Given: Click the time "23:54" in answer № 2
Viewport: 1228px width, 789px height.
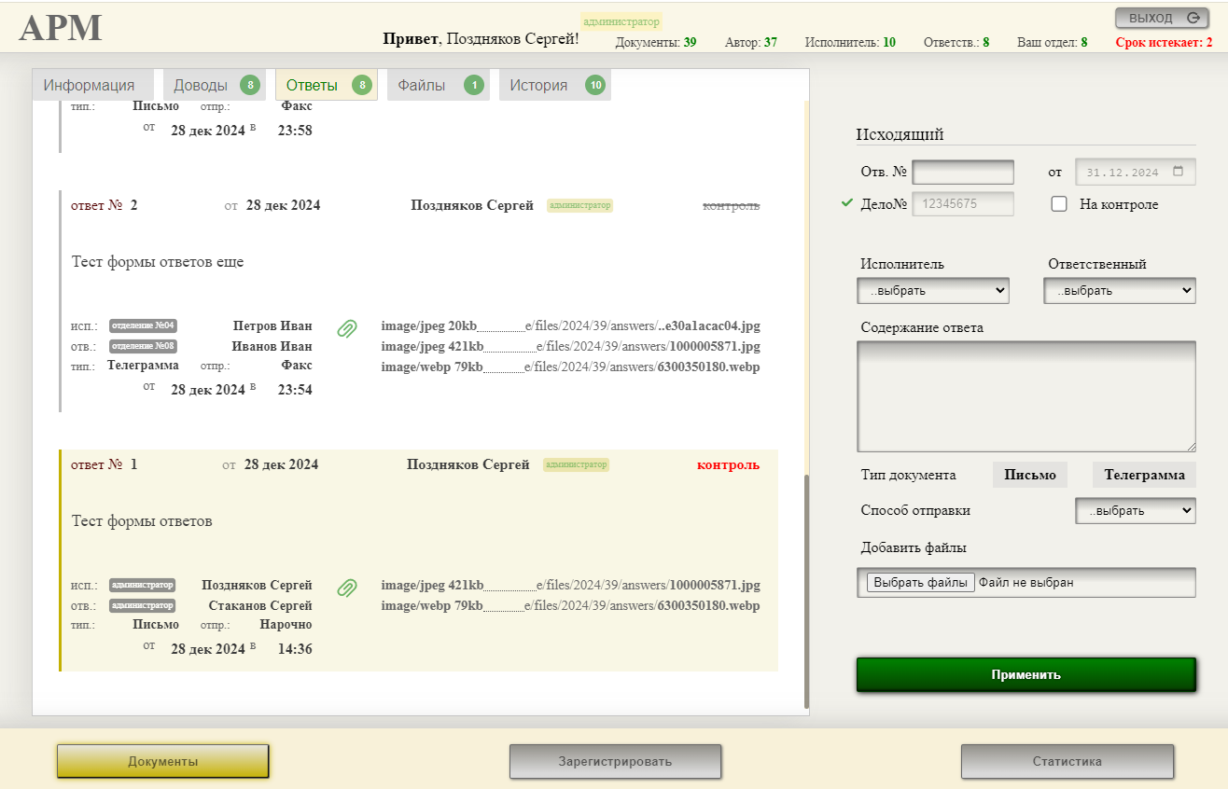Looking at the screenshot, I should 295,390.
